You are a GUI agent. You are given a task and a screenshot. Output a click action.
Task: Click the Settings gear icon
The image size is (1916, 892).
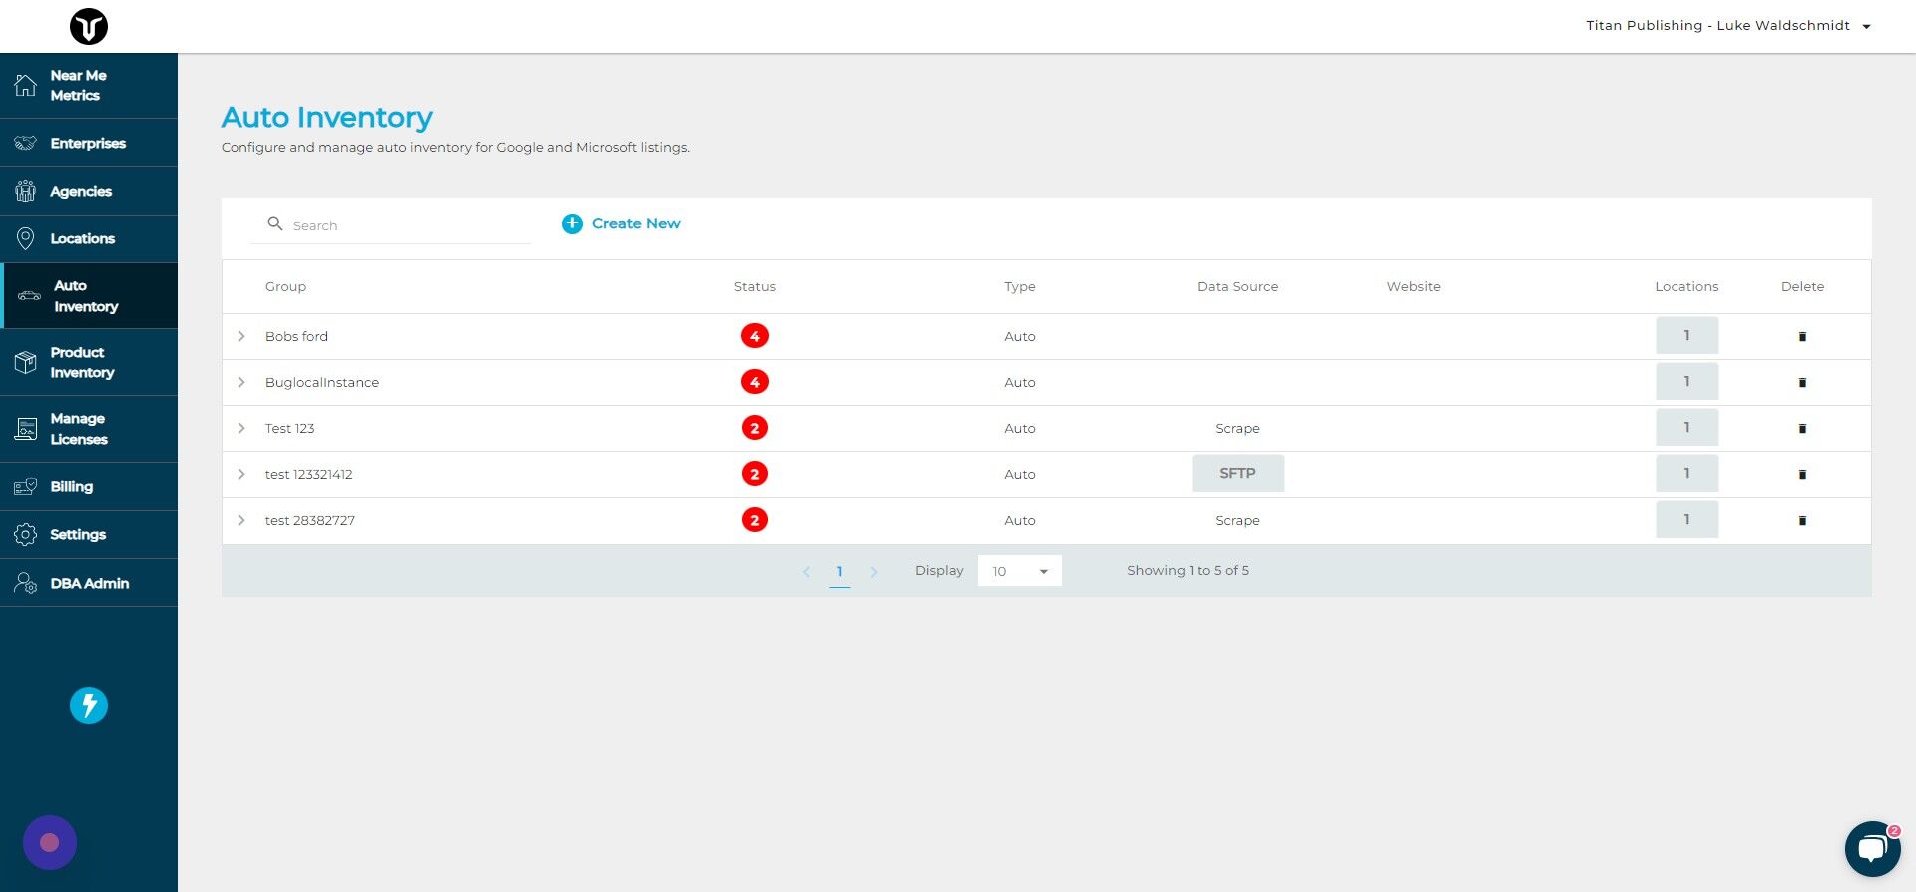(x=25, y=534)
